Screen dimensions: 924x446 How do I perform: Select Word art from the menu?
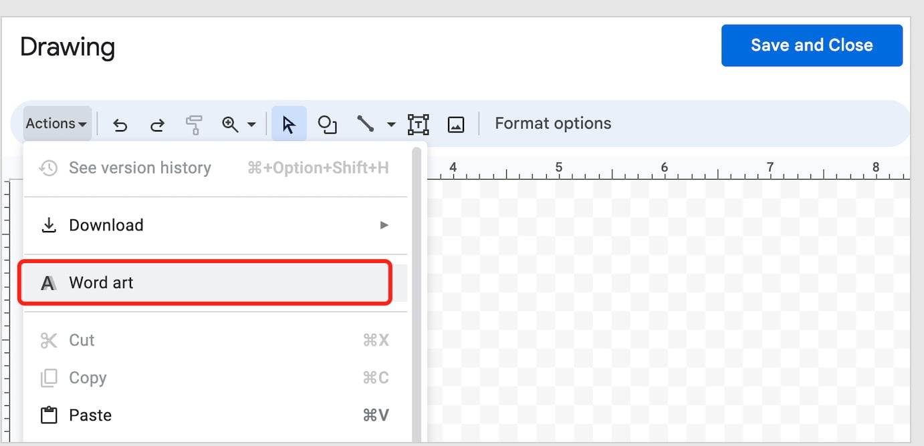point(215,282)
